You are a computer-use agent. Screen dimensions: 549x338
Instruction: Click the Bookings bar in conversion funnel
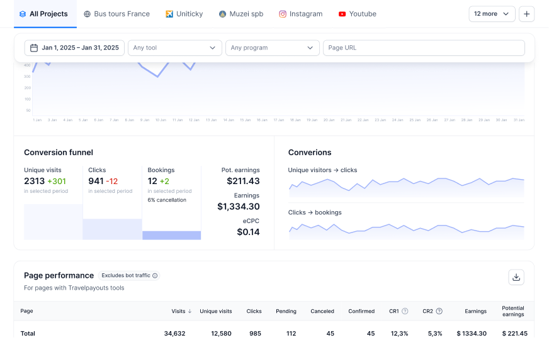[171, 235]
